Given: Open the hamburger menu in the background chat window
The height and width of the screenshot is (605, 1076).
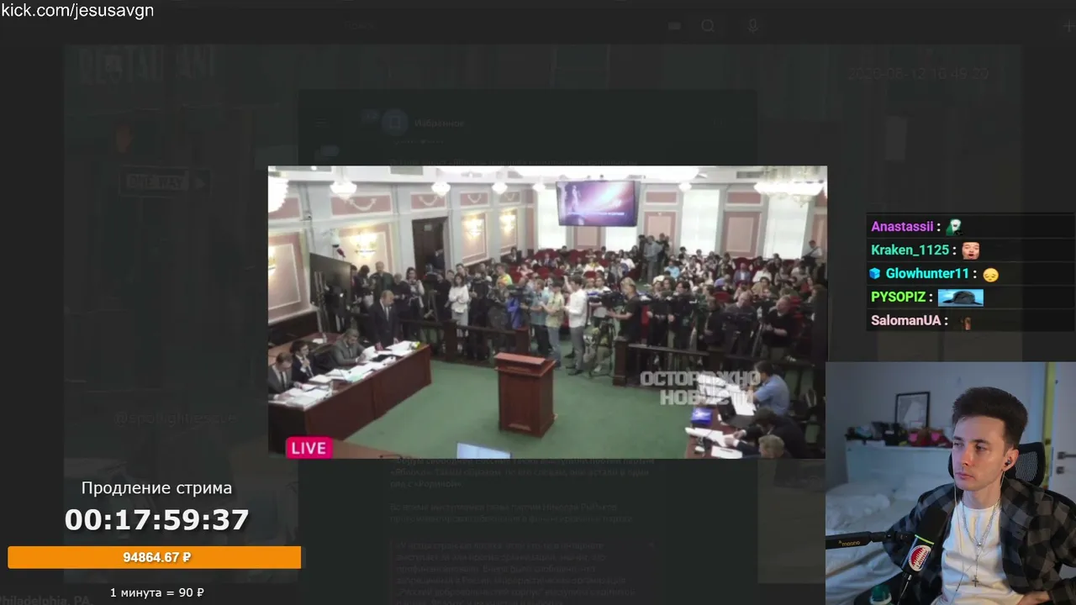Looking at the screenshot, I should pyautogui.click(x=321, y=124).
